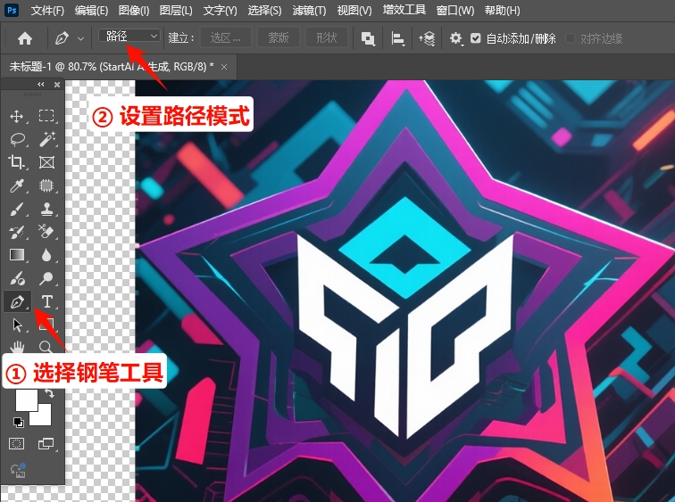Open the 图像(I) menu
Screen dimensions: 675x502
133,11
